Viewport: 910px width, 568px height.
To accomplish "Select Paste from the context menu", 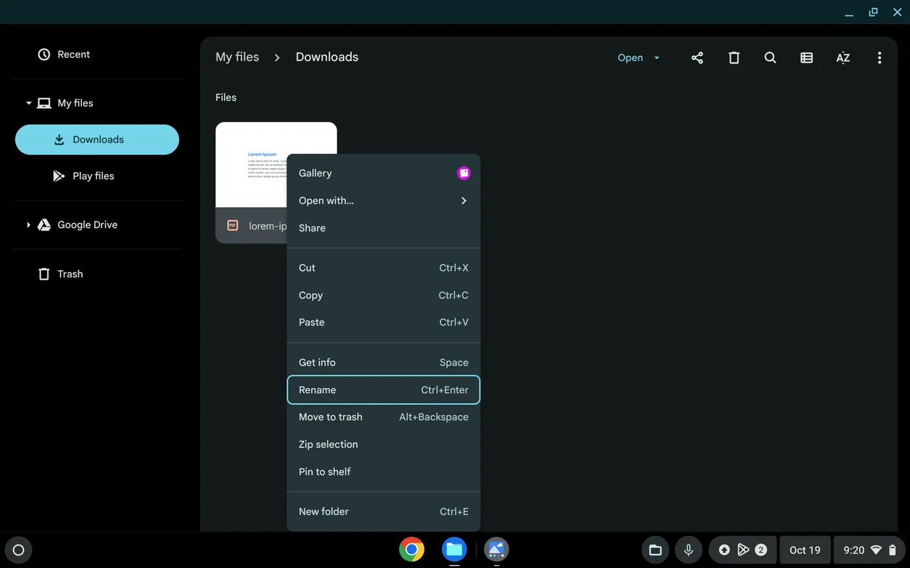I will pos(383,323).
